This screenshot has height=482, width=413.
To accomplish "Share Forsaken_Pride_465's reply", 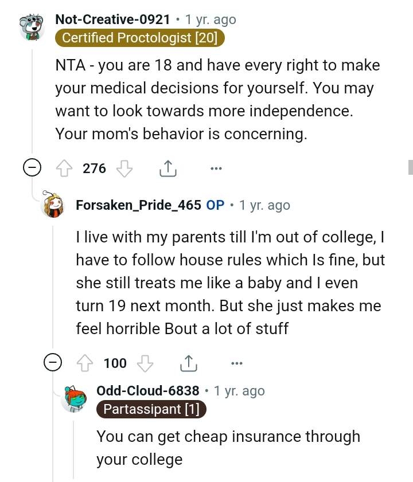I will (x=188, y=362).
